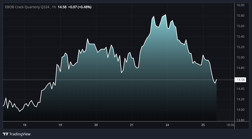Click the 15.00 price axis label
The image size is (252, 139).
coord(240,58)
